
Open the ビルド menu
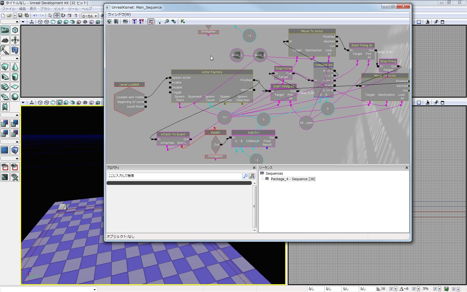click(x=59, y=9)
